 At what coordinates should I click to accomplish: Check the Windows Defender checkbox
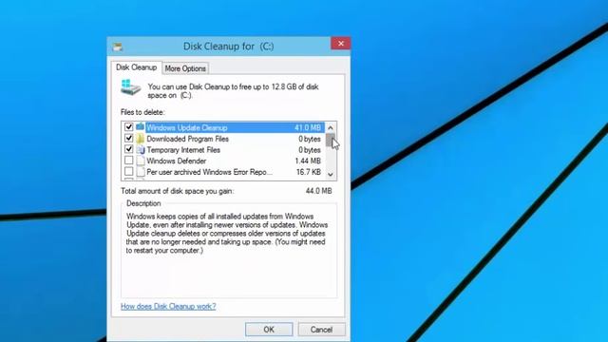click(129, 161)
